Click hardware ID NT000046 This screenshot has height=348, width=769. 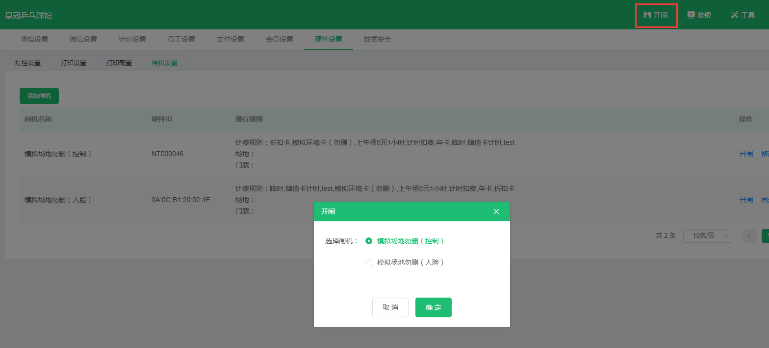[x=168, y=154]
